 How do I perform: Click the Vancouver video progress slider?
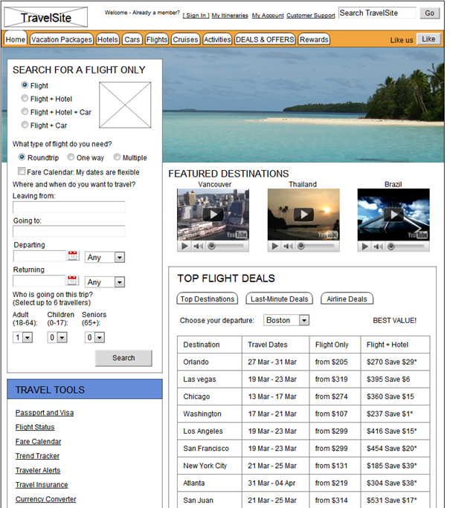(x=226, y=246)
